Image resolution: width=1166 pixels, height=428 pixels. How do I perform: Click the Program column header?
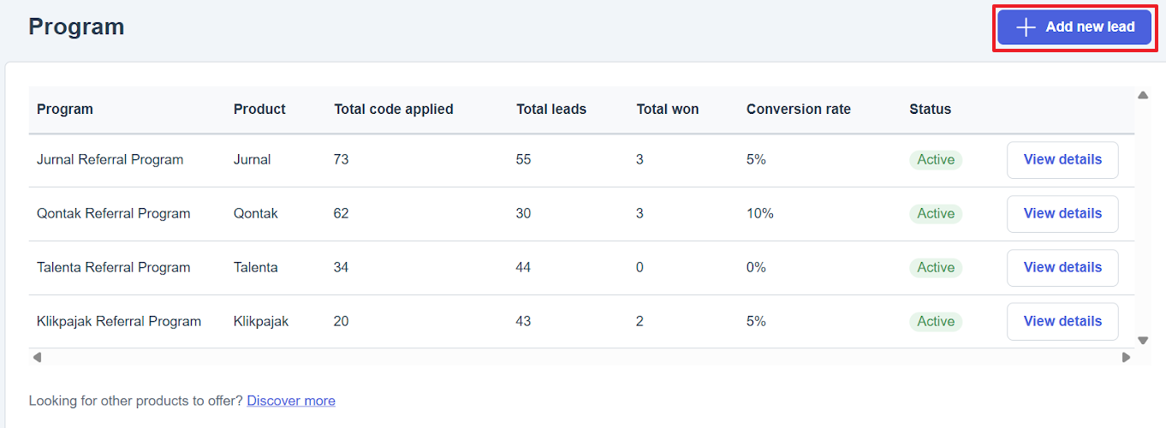coord(65,110)
